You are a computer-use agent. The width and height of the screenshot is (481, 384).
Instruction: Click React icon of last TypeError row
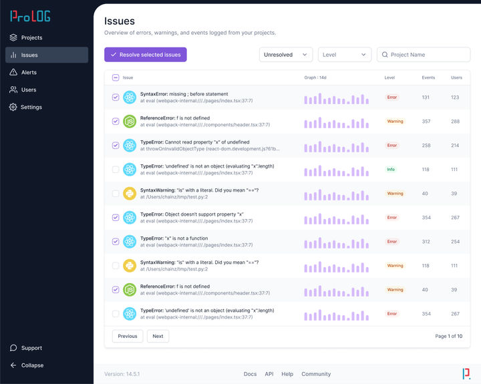(130, 314)
